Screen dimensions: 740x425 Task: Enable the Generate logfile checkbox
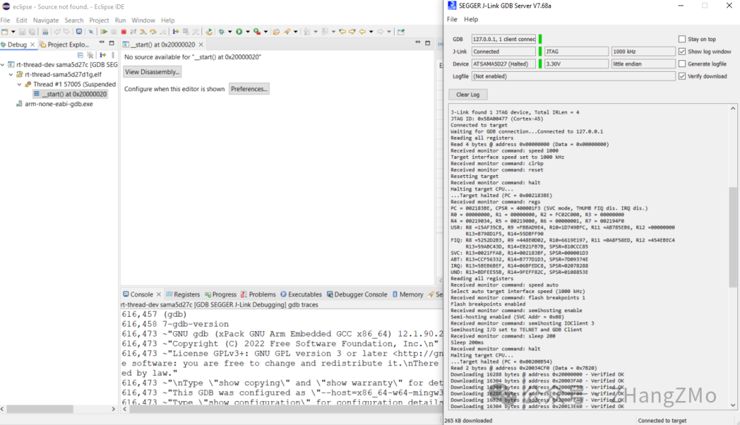tap(682, 64)
